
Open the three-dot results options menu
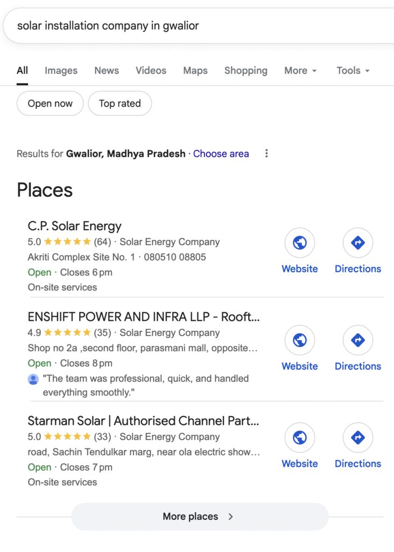[266, 154]
